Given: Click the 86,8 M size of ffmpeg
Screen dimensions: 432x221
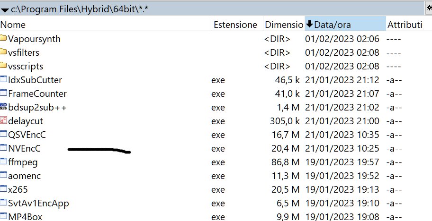Looking at the screenshot, I should click(x=285, y=162).
